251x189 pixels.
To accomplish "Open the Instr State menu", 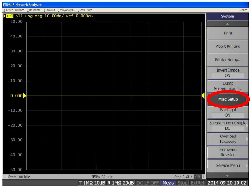I will point(85,10).
